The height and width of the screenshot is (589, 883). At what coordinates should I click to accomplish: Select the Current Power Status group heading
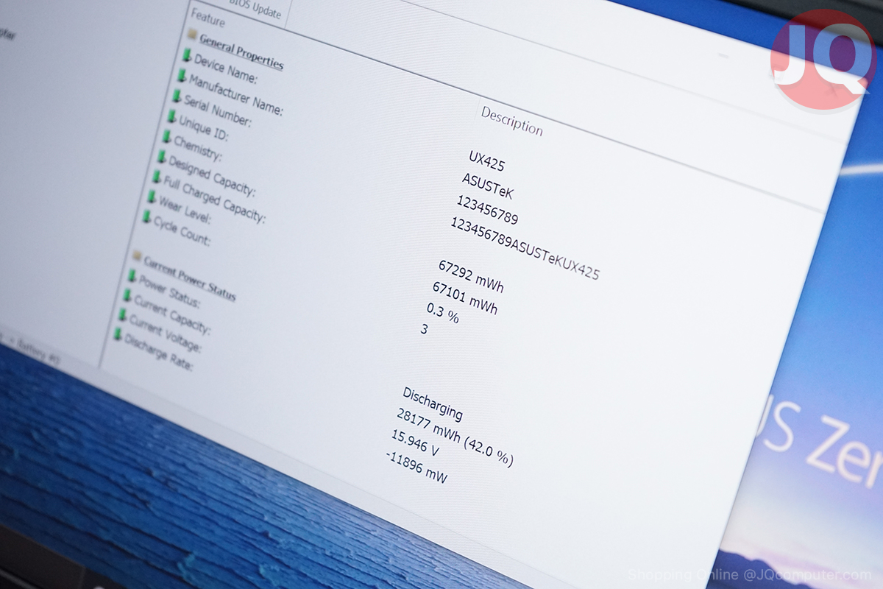pyautogui.click(x=190, y=278)
